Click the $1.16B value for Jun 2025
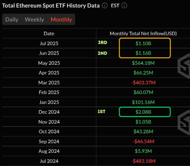 pos(143,53)
